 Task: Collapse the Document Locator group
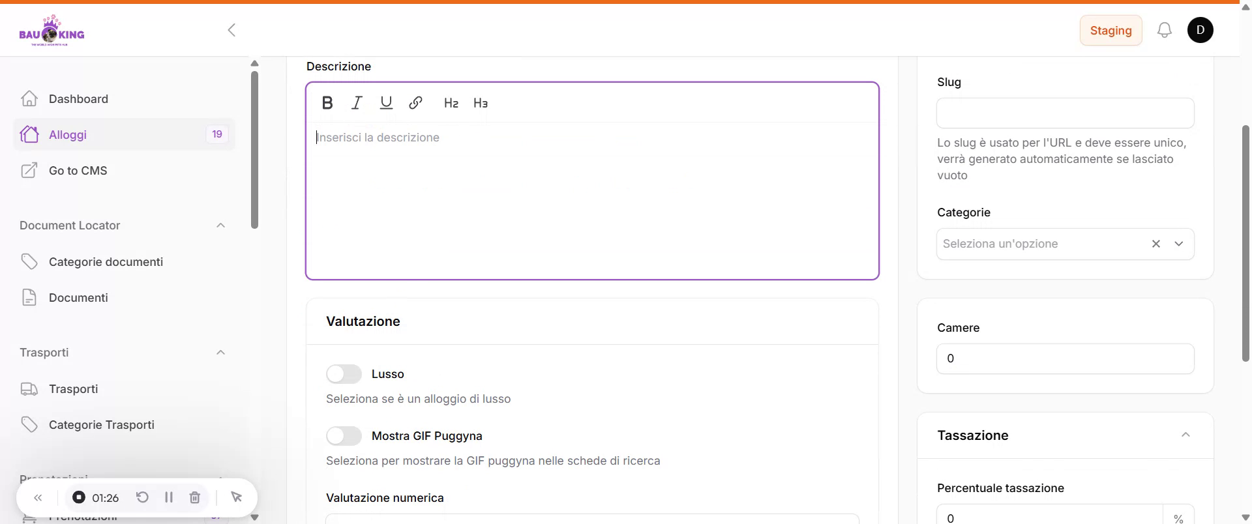coord(220,226)
